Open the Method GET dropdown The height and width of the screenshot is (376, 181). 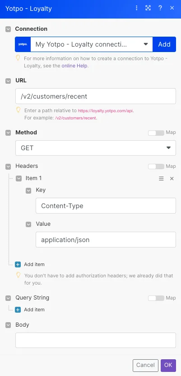96,148
